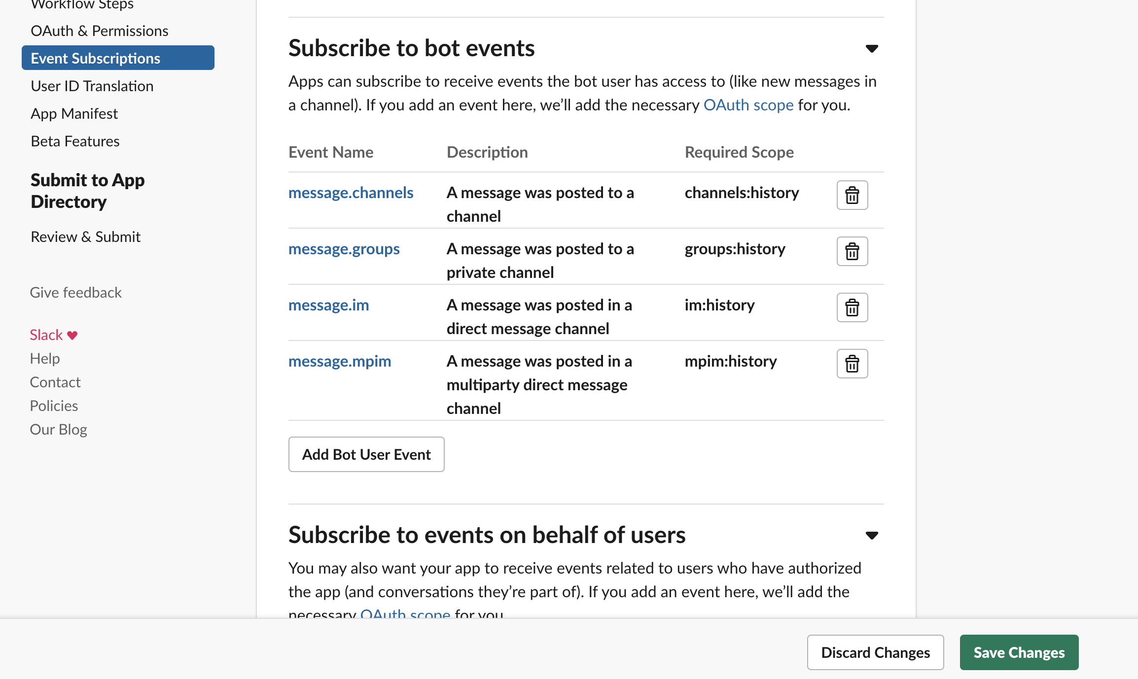Image resolution: width=1138 pixels, height=679 pixels.
Task: Delete the message.channels bot event
Action: point(852,195)
